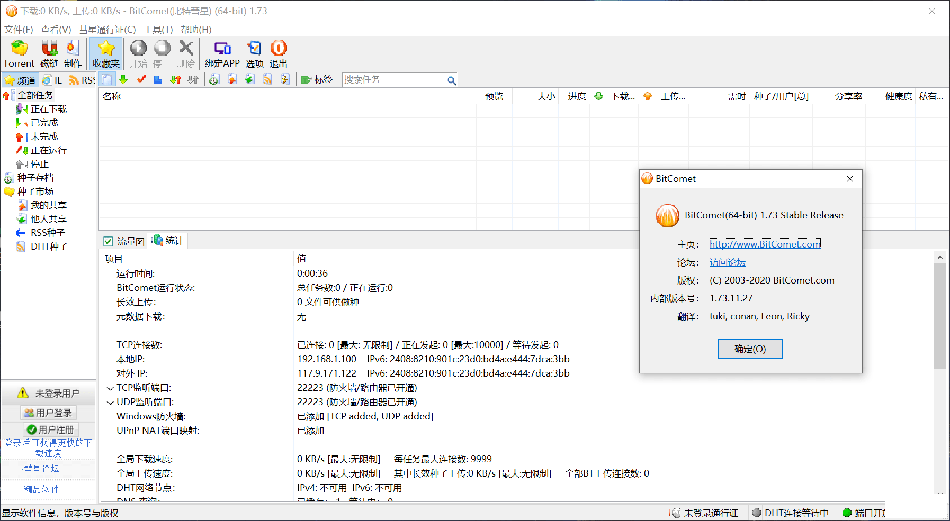Create a torrent with 制作 button
Screen dimensions: 950x521
[73, 54]
